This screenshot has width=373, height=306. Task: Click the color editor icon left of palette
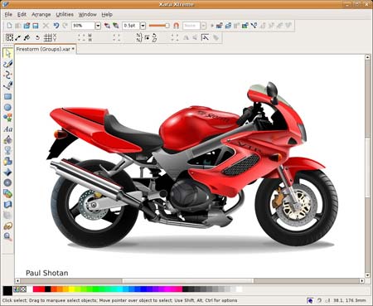tap(17, 289)
